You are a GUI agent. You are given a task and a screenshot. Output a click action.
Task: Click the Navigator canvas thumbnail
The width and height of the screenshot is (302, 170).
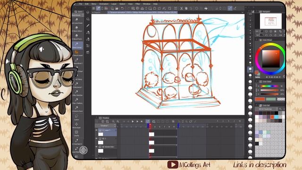click(270, 21)
